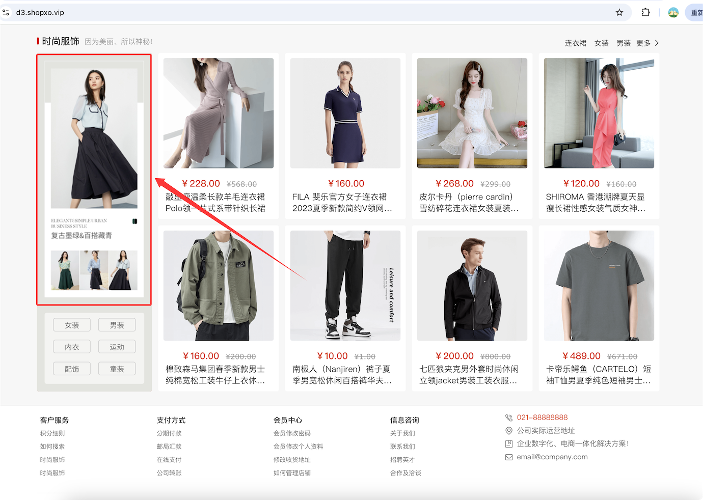Image resolution: width=703 pixels, height=500 pixels.
Task: Open the FILA navy dress product image
Action: 345,113
